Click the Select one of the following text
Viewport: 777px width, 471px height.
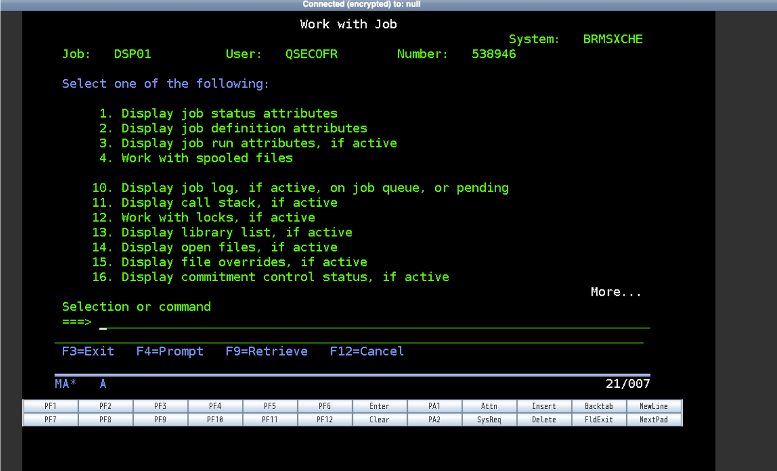tap(166, 84)
